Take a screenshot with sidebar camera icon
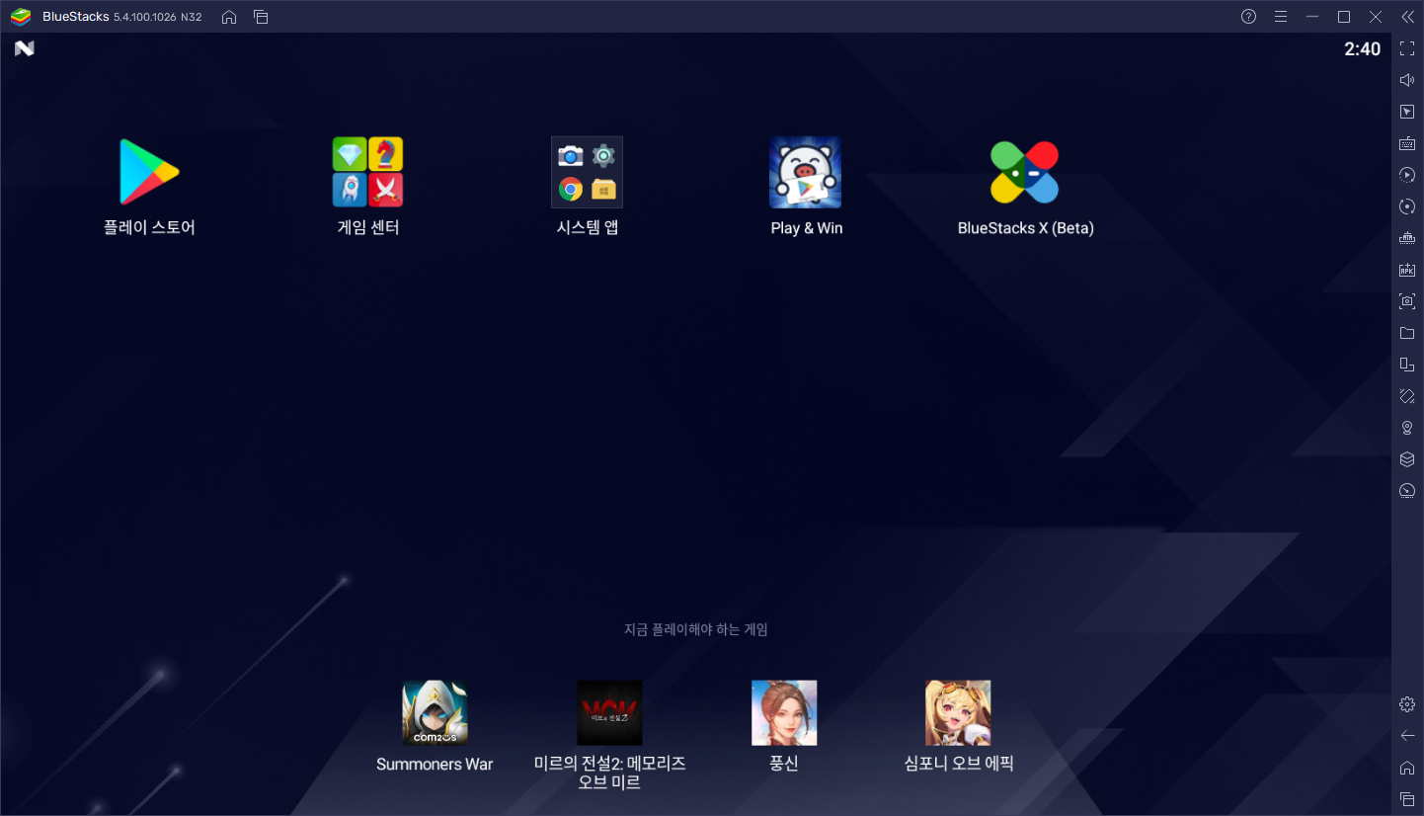Viewport: 1424px width, 816px height. (1407, 301)
